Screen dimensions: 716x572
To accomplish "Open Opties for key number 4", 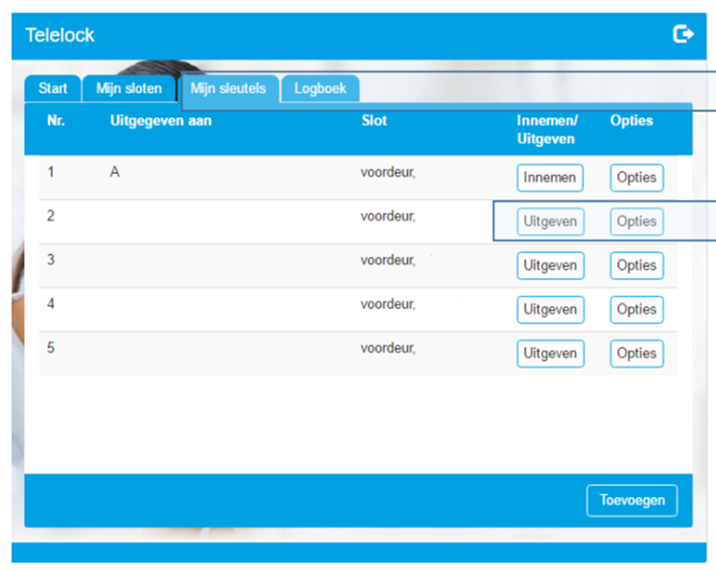I will click(x=636, y=309).
